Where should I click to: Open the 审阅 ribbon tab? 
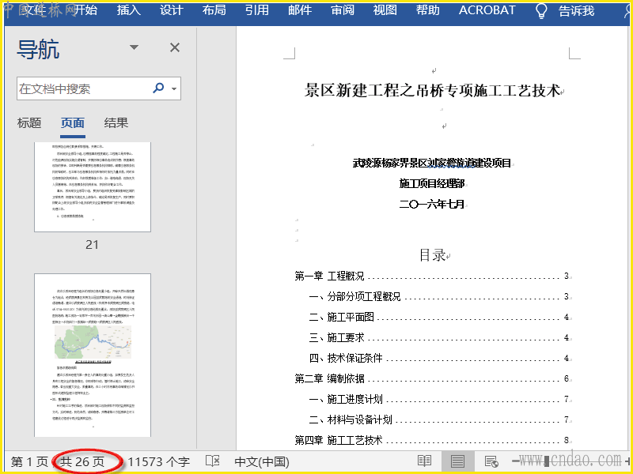point(343,10)
